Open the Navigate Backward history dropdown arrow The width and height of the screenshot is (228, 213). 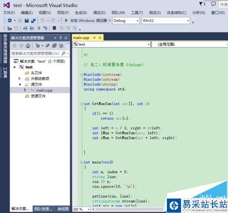[15, 21]
